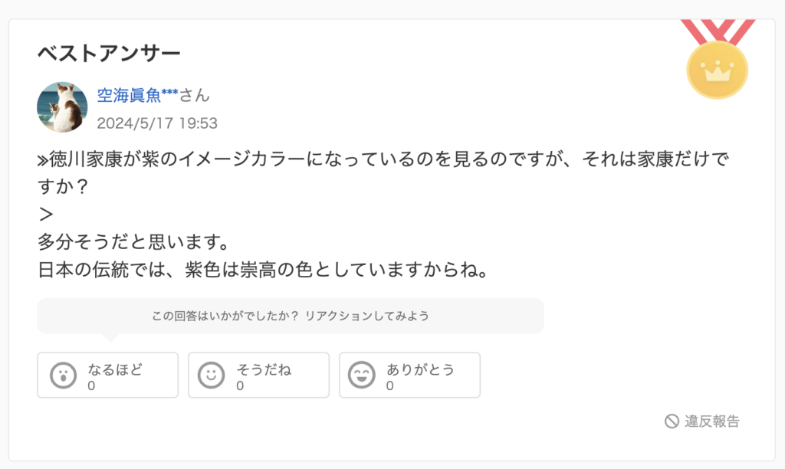Image resolution: width=785 pixels, height=469 pixels.
Task: React with the そうだね button
Action: click(259, 376)
